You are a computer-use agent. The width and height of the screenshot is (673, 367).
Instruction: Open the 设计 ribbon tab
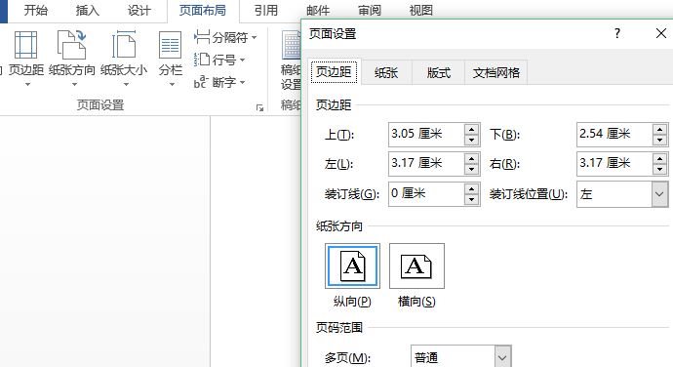[139, 11]
